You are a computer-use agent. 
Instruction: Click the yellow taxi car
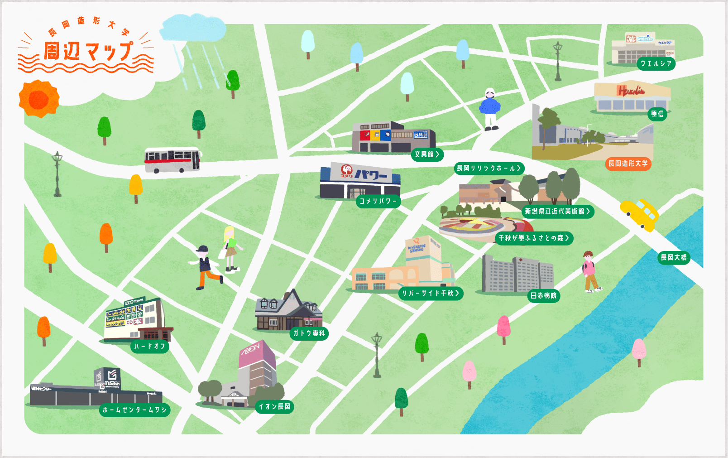[x=639, y=214]
